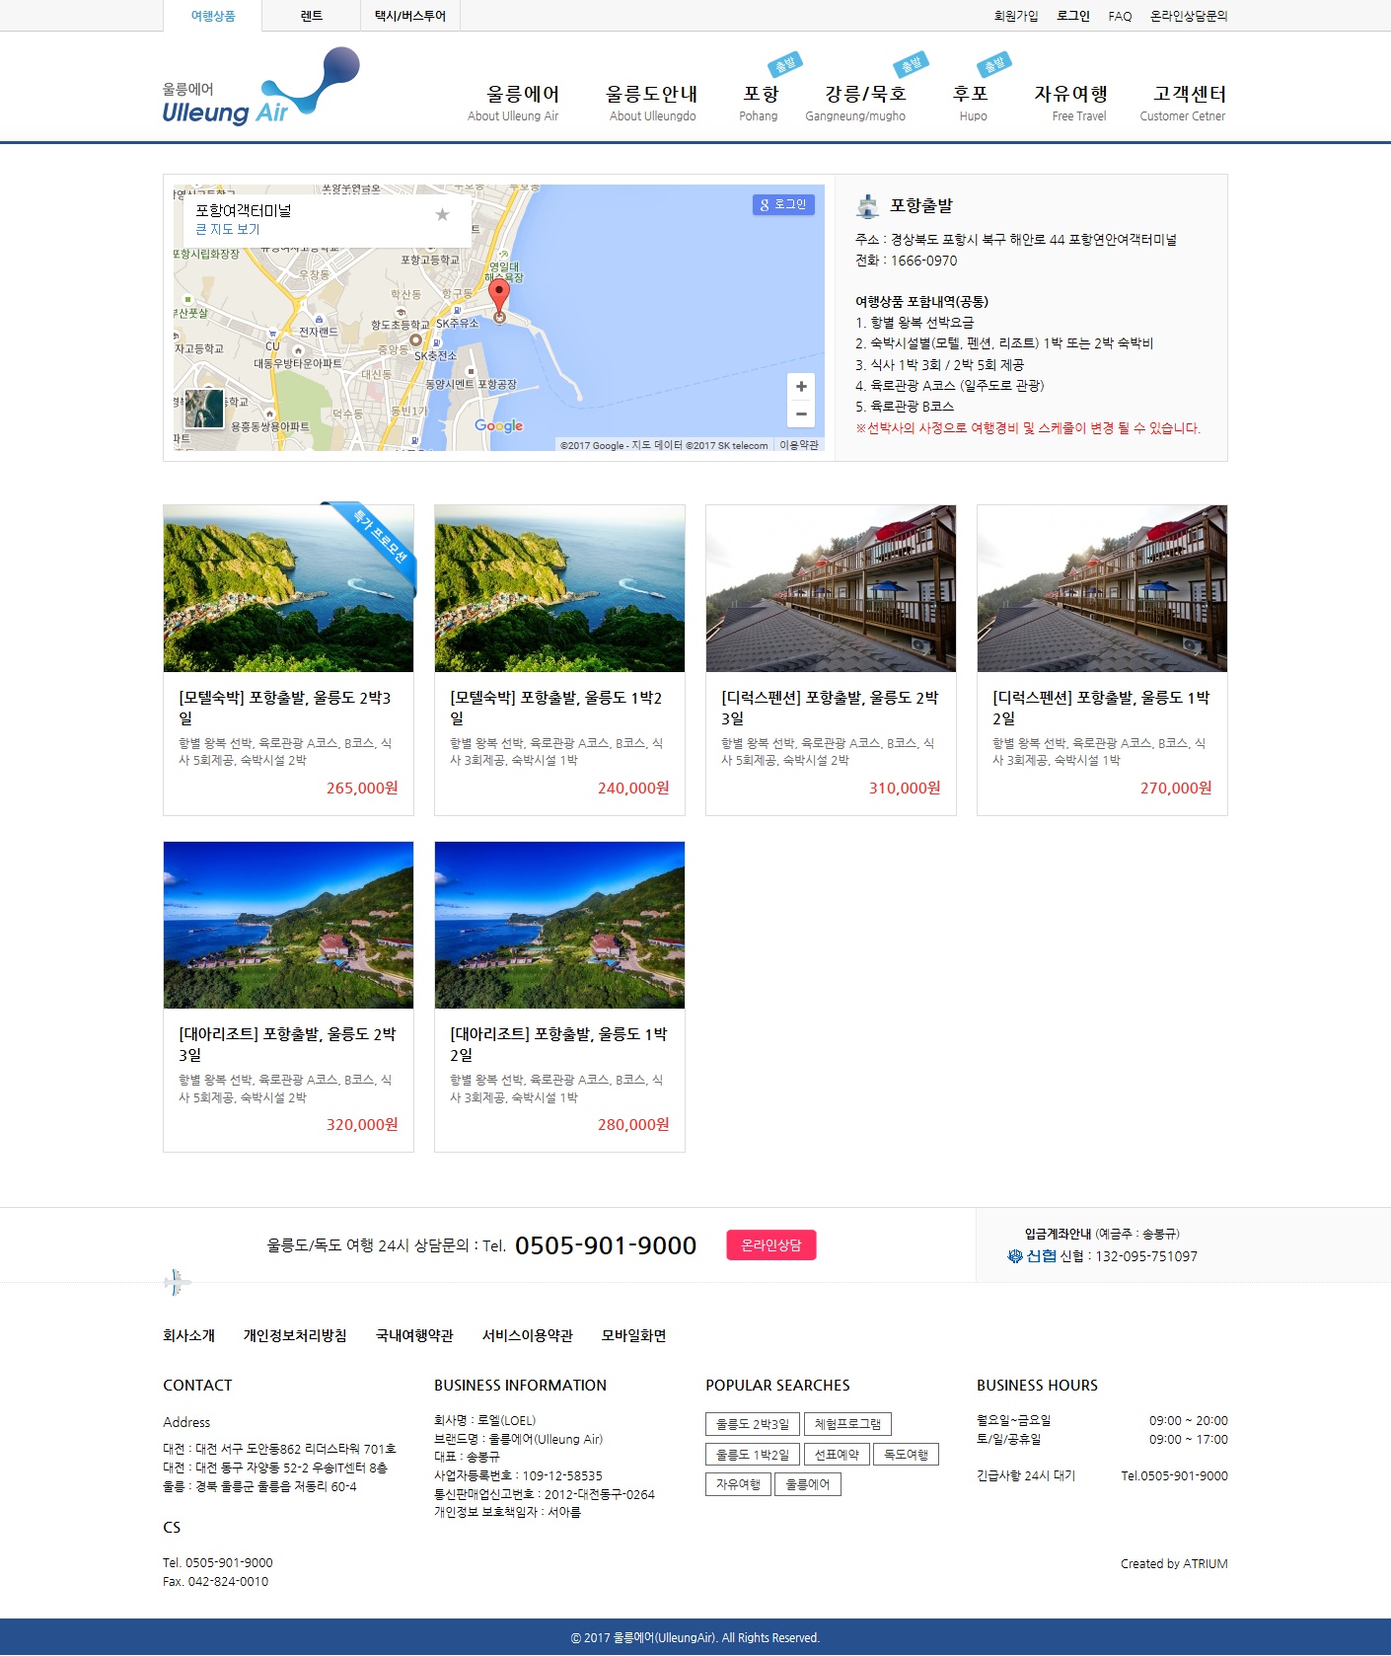Click 울릉에어 popular search tag
This screenshot has height=1656, width=1391.
[x=807, y=1484]
